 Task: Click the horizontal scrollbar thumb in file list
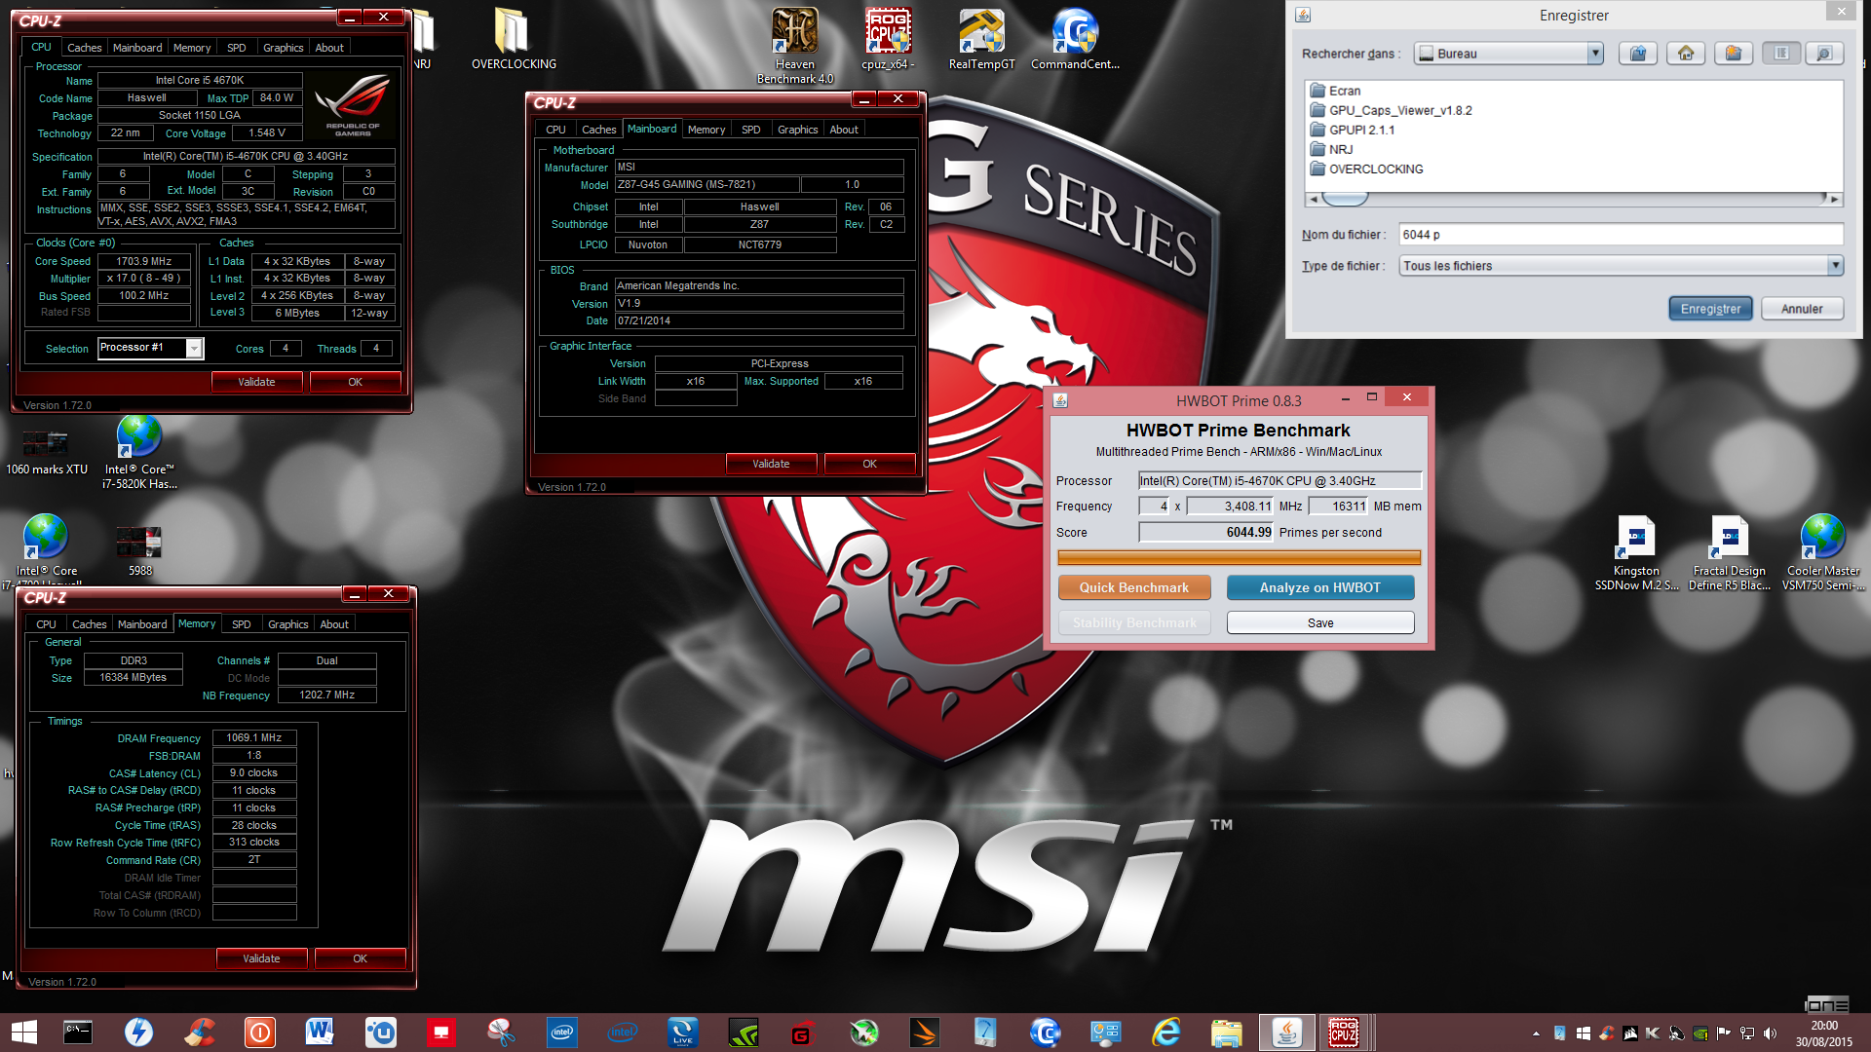[x=1345, y=199]
